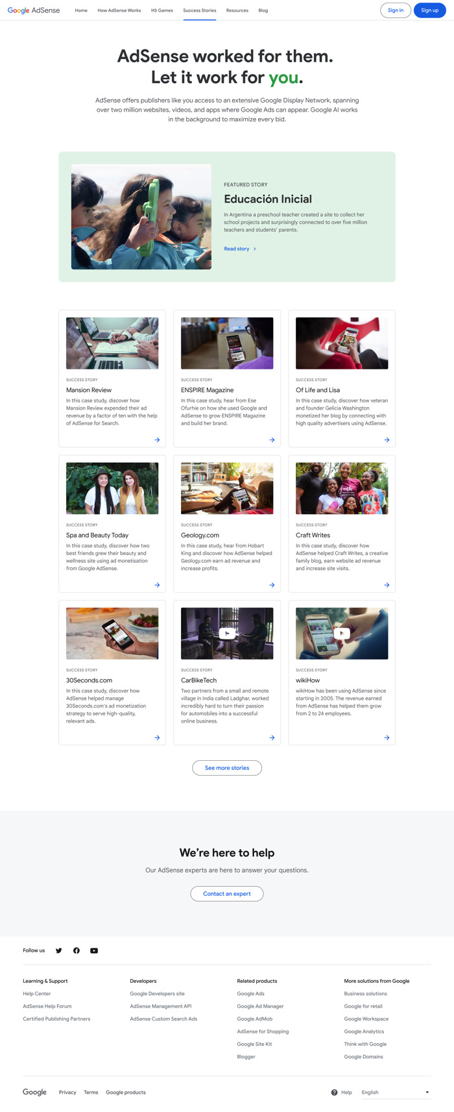454x1112 pixels.
Task: Click the Geology.com card title
Action: point(200,536)
